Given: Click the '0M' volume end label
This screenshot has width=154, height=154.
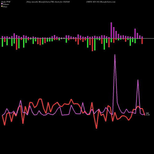Looking at the screenshot, I should pyautogui.click(x=147, y=113).
